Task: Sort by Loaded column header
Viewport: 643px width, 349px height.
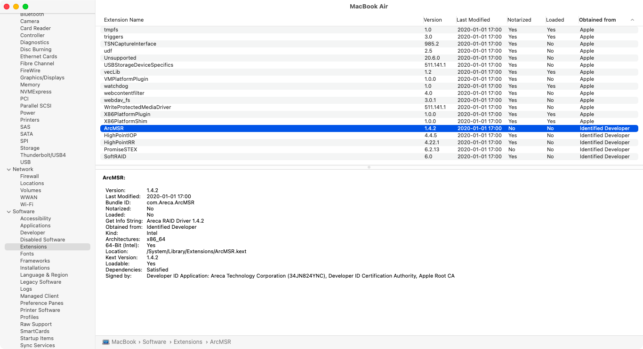Action: (555, 20)
